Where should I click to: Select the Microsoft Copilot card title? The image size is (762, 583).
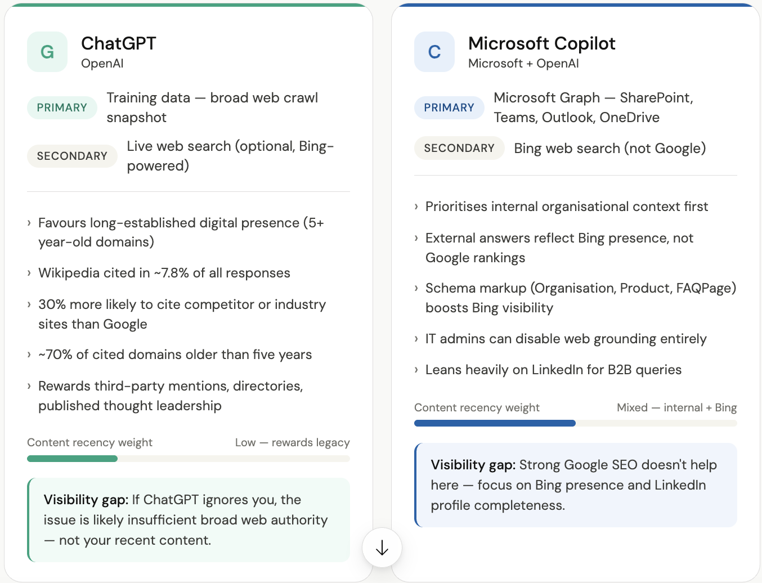click(542, 43)
